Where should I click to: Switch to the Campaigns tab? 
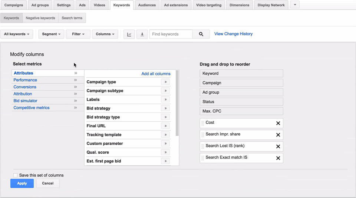[x=14, y=5]
